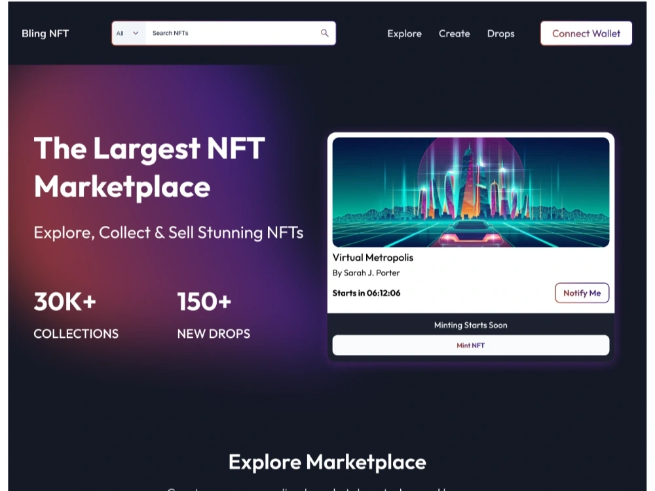The height and width of the screenshot is (491, 655).
Task: Open the Virtual Metropolis artwork image
Action: tap(471, 192)
